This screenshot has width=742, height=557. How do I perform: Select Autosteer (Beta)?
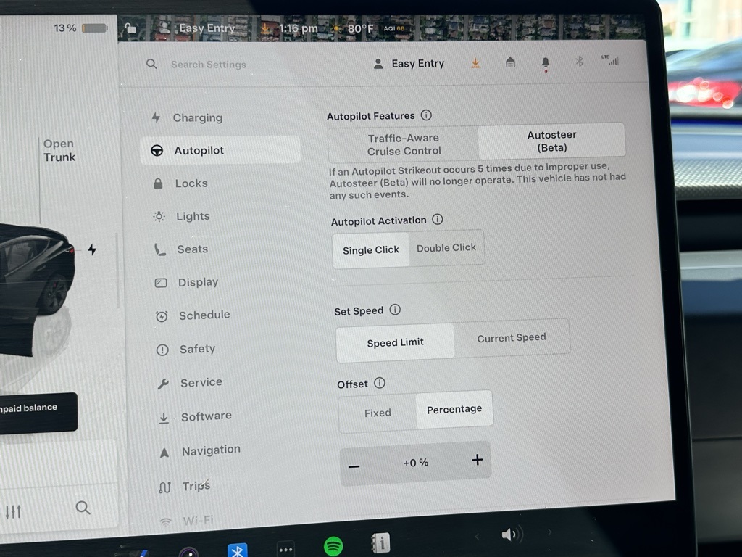click(x=551, y=141)
